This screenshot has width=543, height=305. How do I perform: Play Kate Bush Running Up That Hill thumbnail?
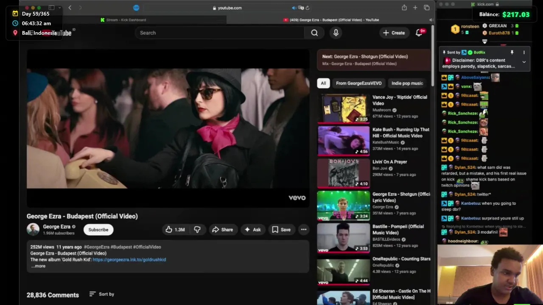pyautogui.click(x=344, y=141)
